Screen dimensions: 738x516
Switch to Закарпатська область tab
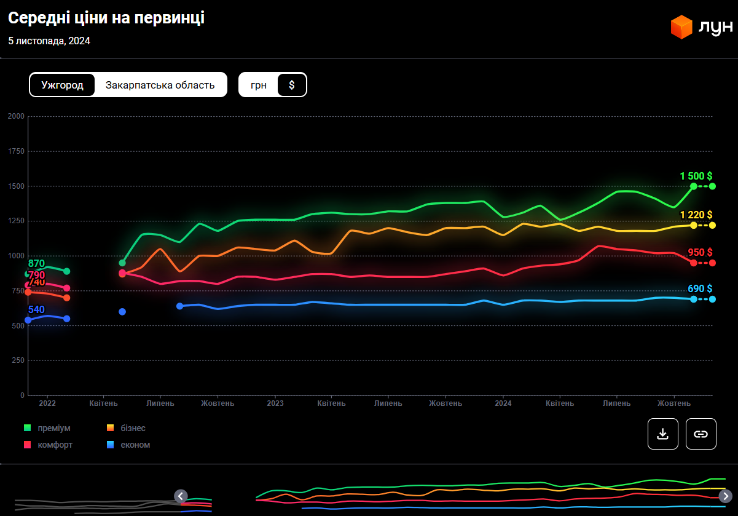[x=160, y=85]
